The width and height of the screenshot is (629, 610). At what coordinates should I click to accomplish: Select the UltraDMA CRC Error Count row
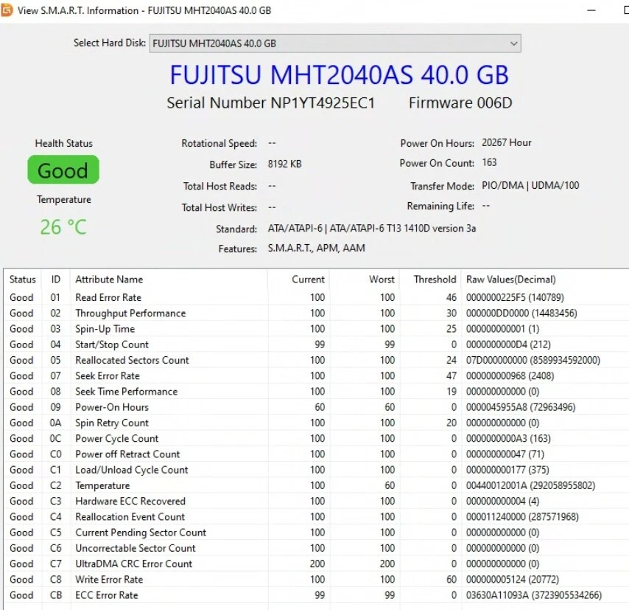point(133,564)
